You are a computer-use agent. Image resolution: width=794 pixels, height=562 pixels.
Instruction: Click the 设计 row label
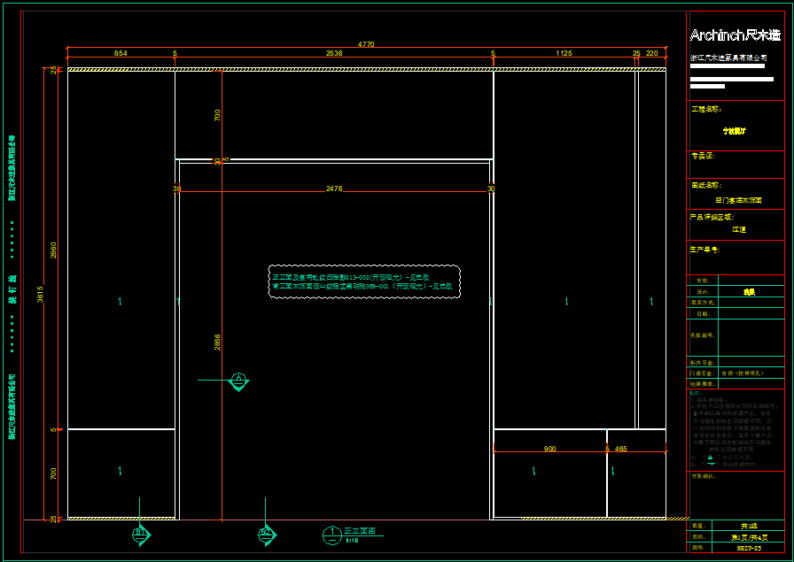(x=703, y=292)
